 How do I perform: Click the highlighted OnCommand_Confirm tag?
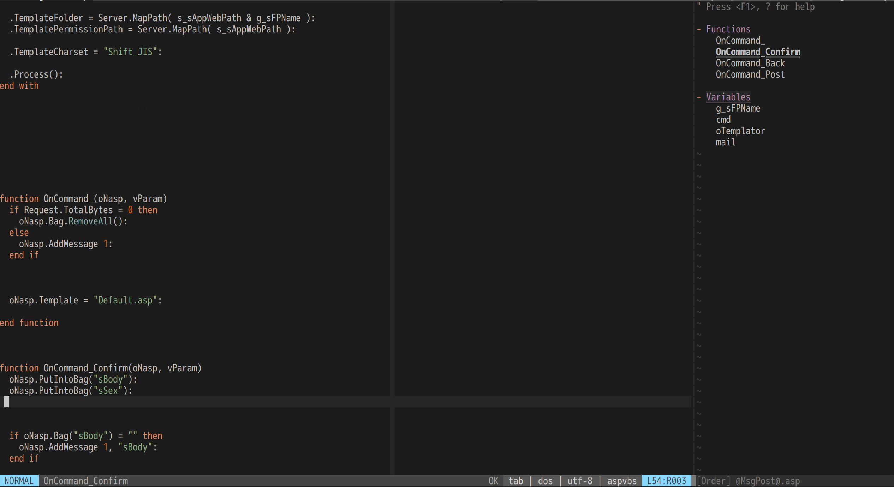[x=758, y=52]
